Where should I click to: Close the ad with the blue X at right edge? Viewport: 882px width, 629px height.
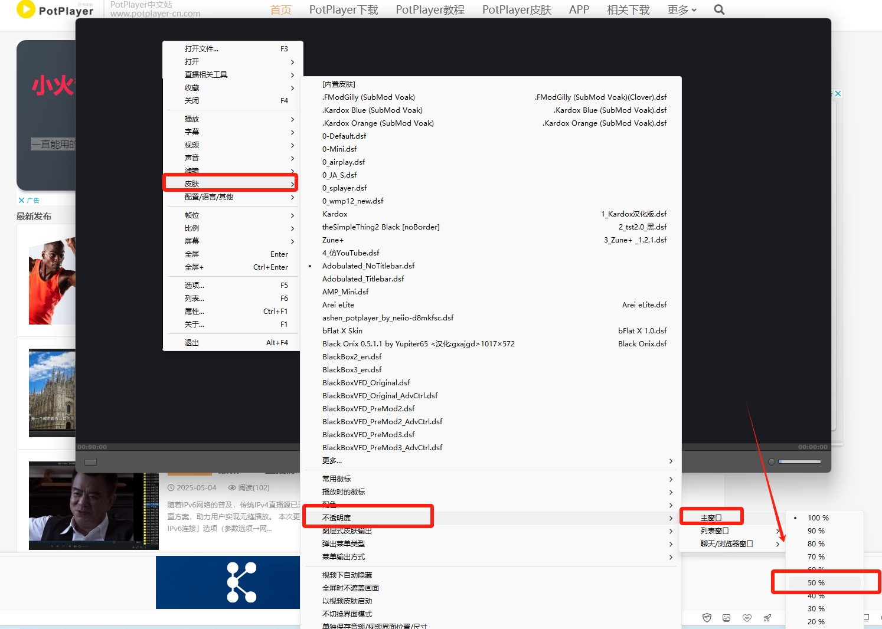pos(837,93)
